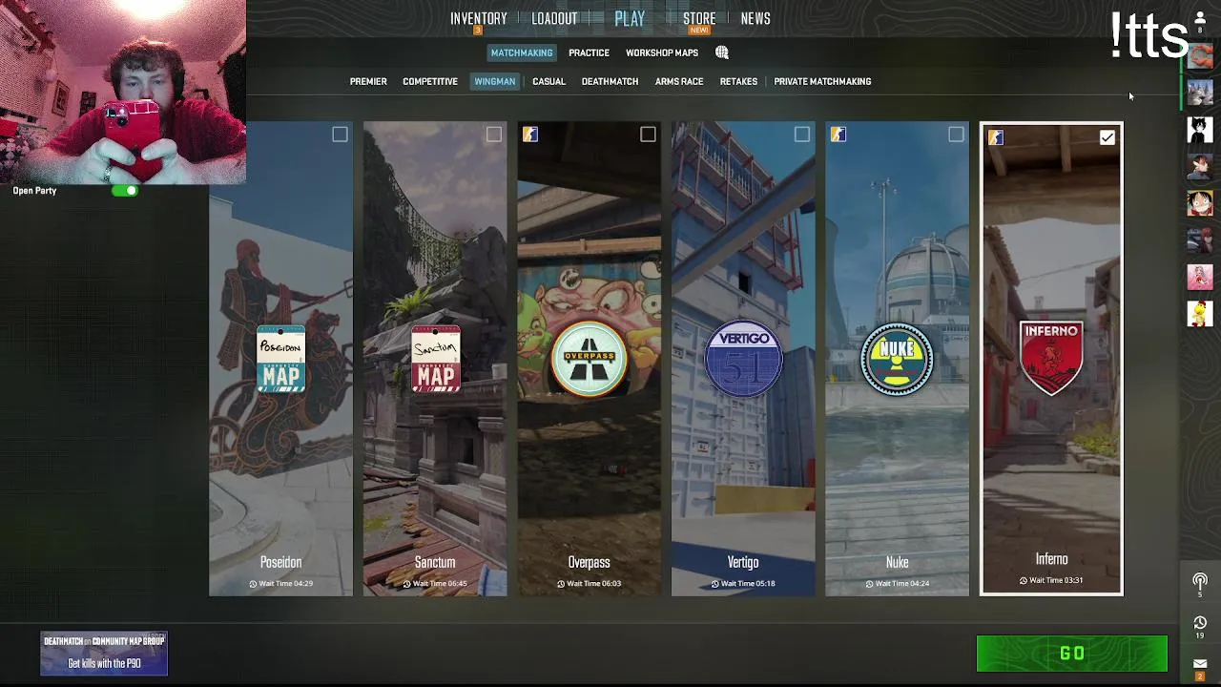Open the Loadout menu

tap(554, 18)
